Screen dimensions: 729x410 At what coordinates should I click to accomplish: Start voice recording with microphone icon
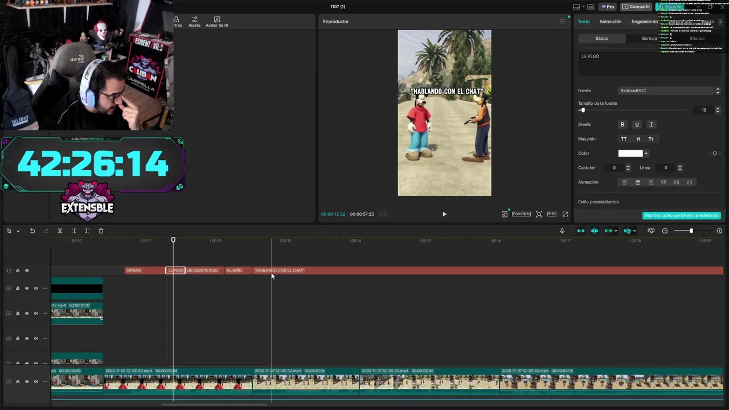pyautogui.click(x=562, y=231)
